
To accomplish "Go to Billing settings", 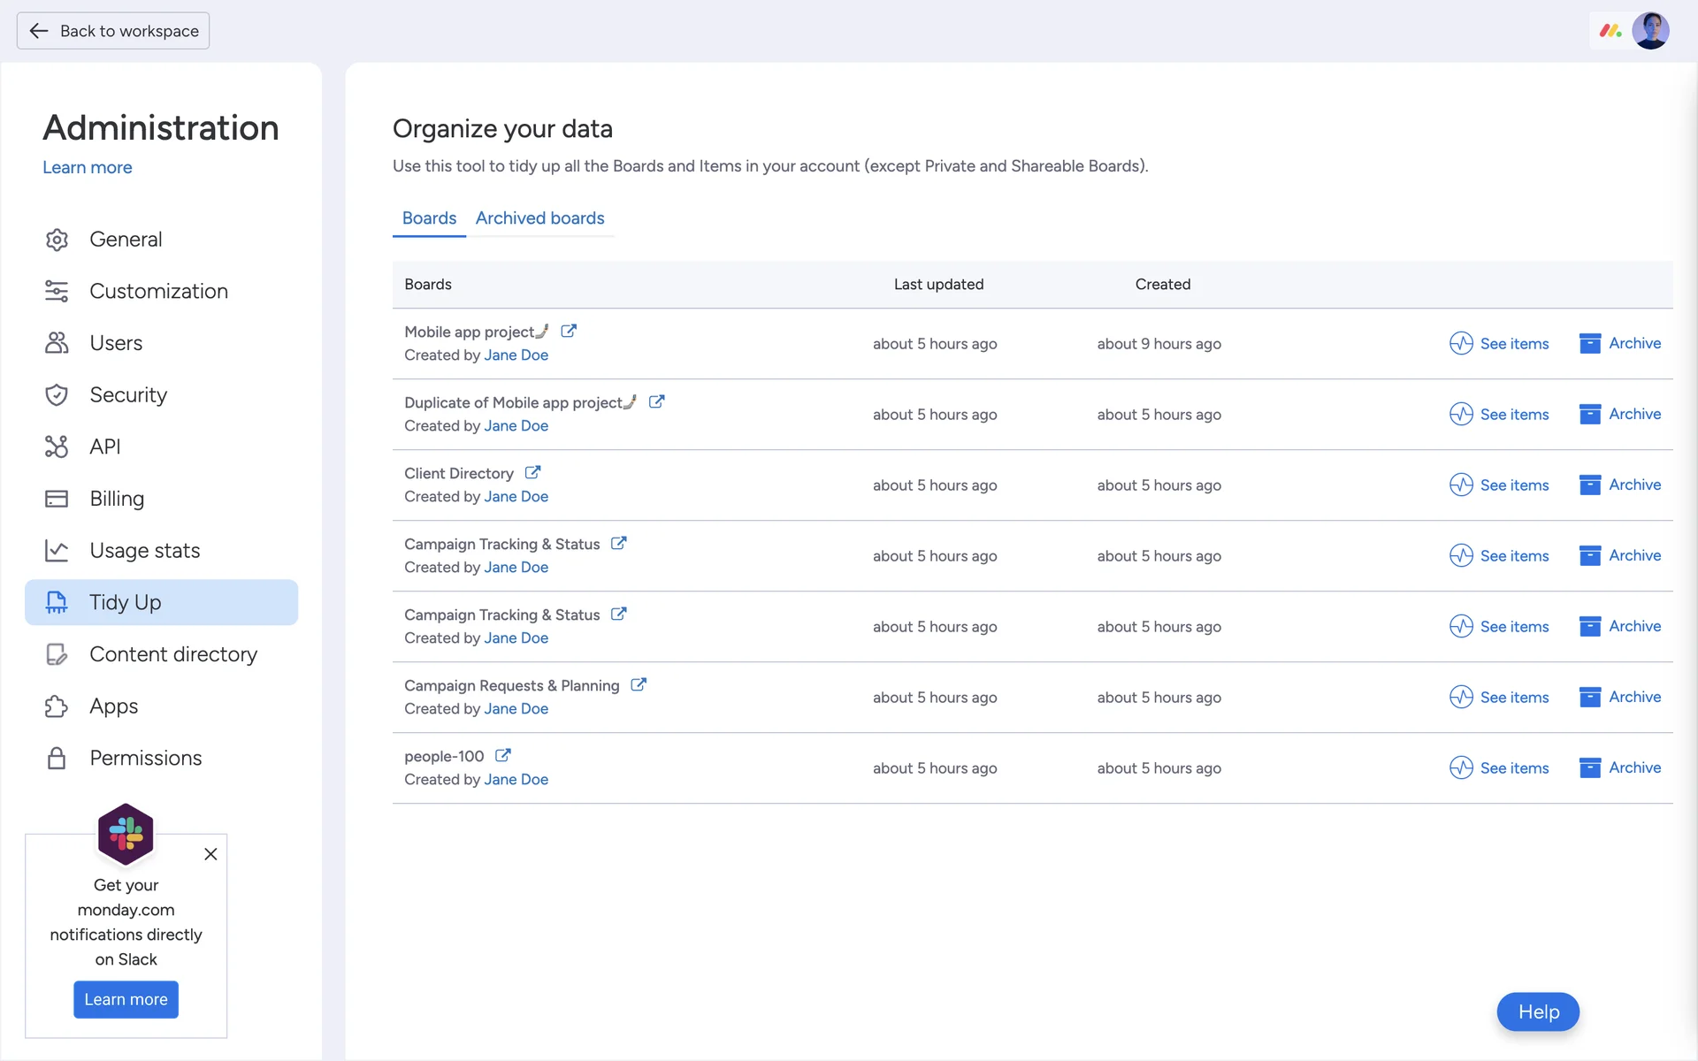I will [116, 499].
